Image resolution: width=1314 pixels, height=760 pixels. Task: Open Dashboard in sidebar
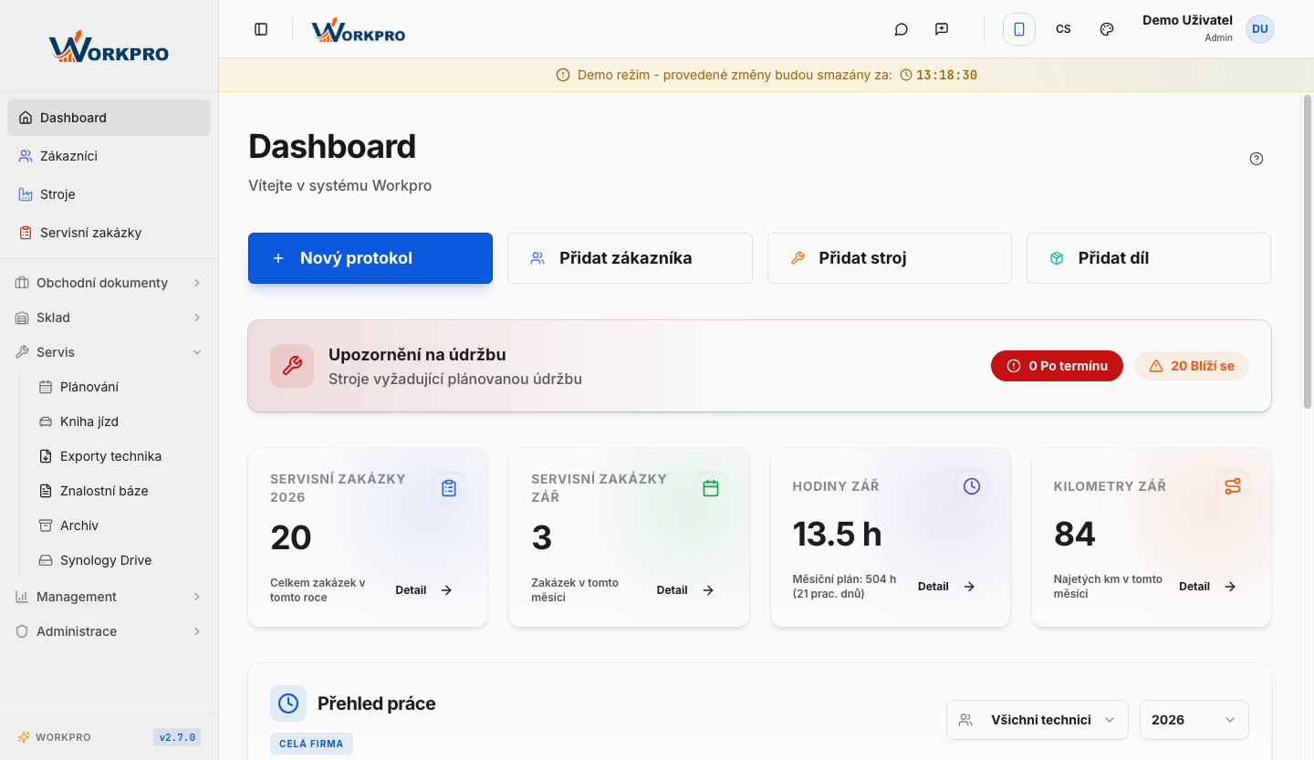click(x=109, y=118)
